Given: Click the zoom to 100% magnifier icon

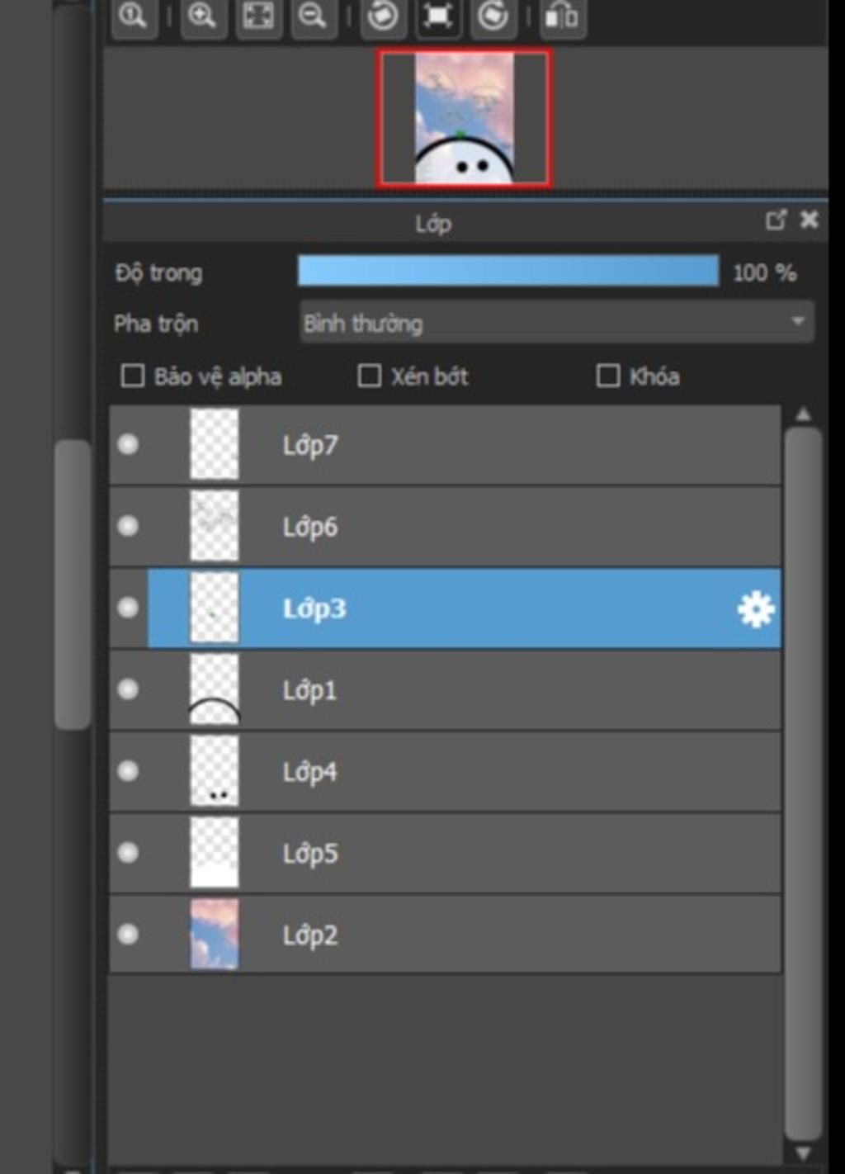Looking at the screenshot, I should pyautogui.click(x=133, y=17).
